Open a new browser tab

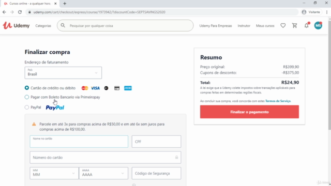(65, 4)
